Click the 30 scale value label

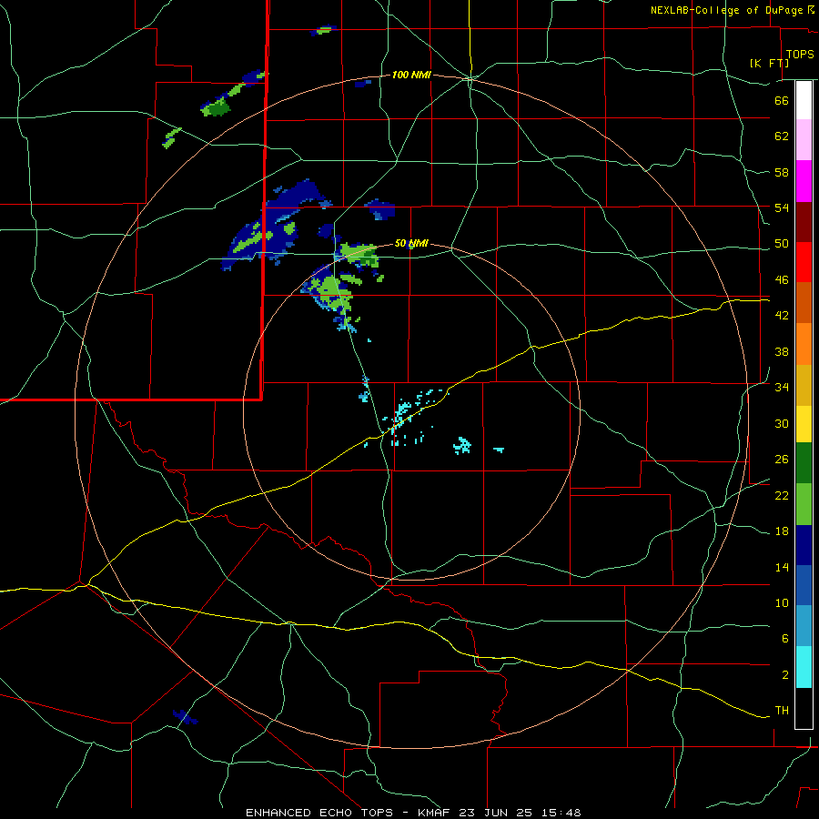click(782, 423)
